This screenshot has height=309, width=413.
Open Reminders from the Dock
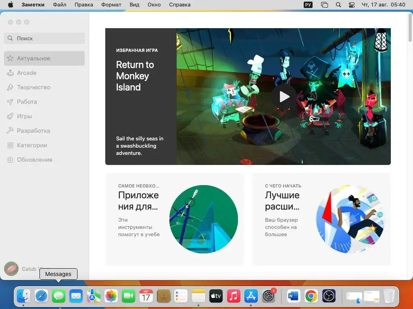pyautogui.click(x=181, y=296)
